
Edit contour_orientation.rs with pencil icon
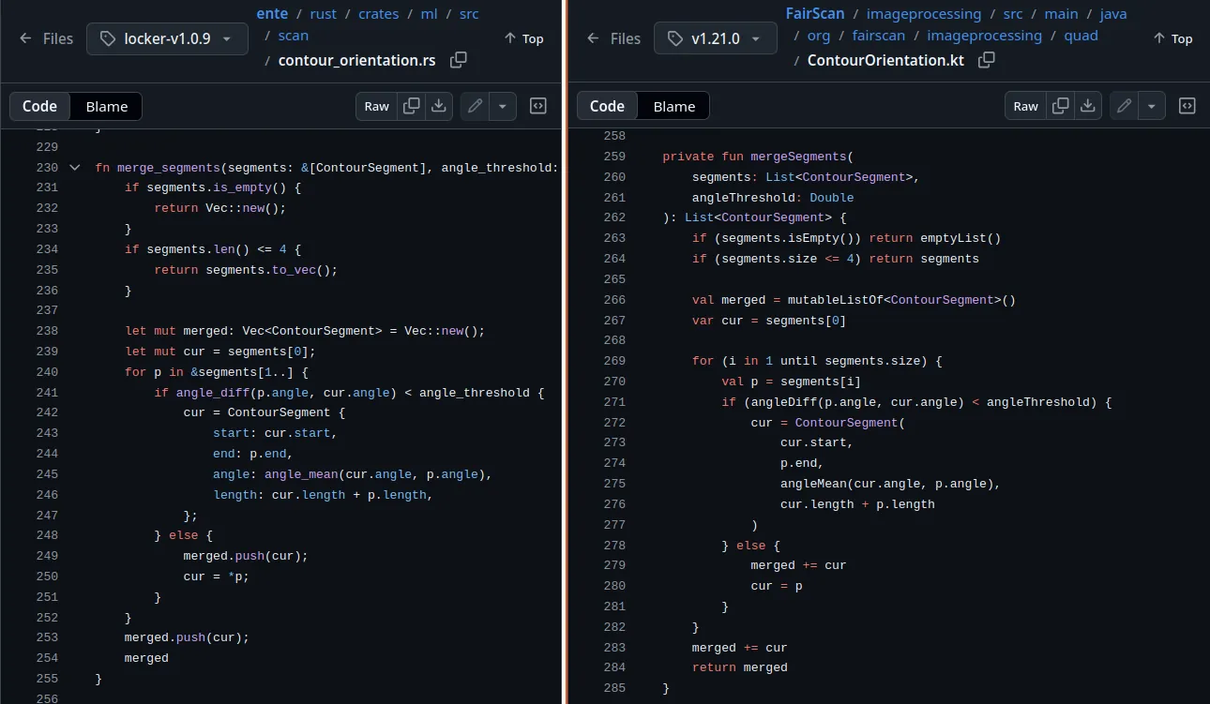[475, 106]
